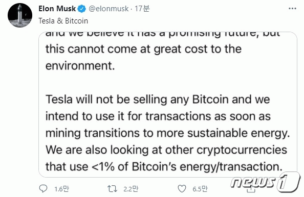
Task: Click the 2.2만 retweet count
Action: tap(131, 189)
